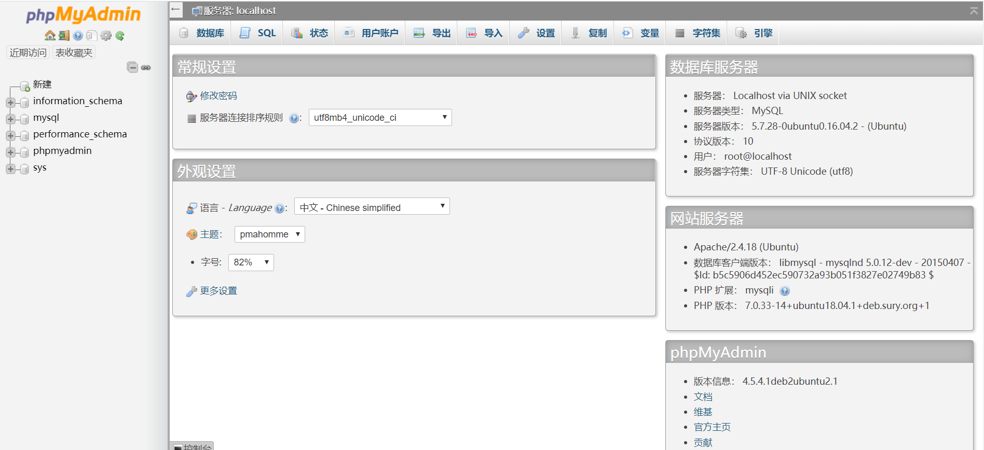Viewport: 984px width, 450px height.
Task: Click help icon next to mysqli
Action: pos(785,291)
